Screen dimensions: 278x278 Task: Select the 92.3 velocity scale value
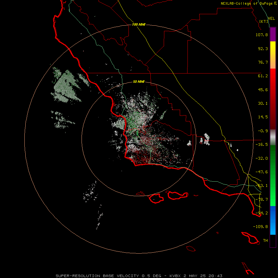[263, 48]
